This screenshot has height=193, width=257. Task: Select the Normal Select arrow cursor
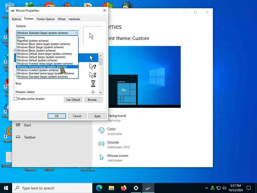91,58
